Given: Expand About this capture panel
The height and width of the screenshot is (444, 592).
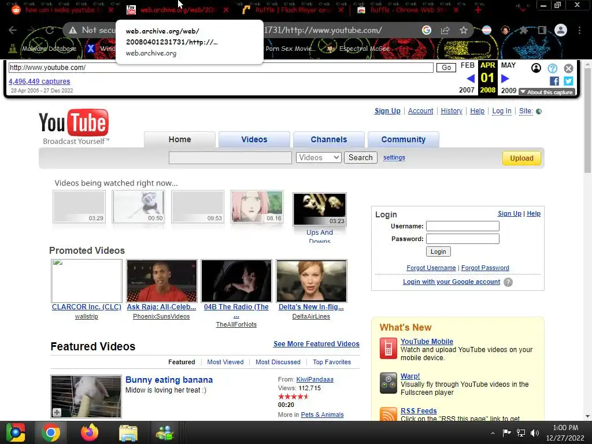Looking at the screenshot, I should pos(547,92).
